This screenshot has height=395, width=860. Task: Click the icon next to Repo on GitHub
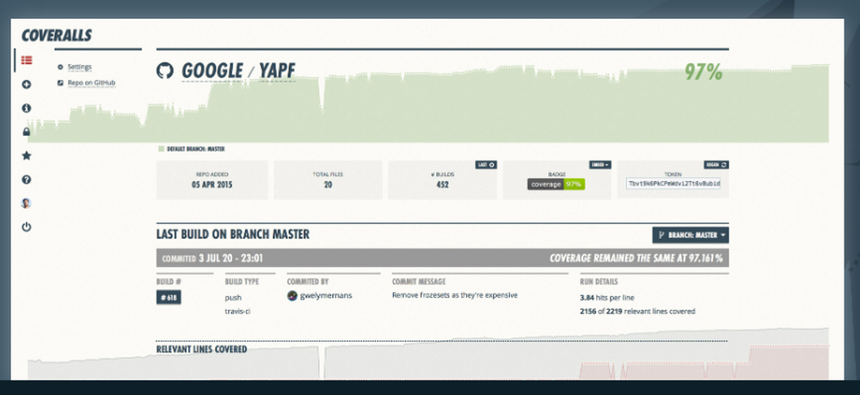[x=60, y=82]
